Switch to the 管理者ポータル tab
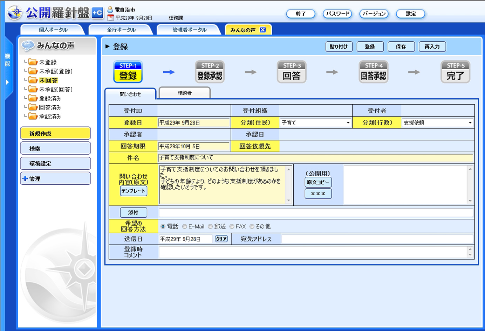 click(x=189, y=30)
